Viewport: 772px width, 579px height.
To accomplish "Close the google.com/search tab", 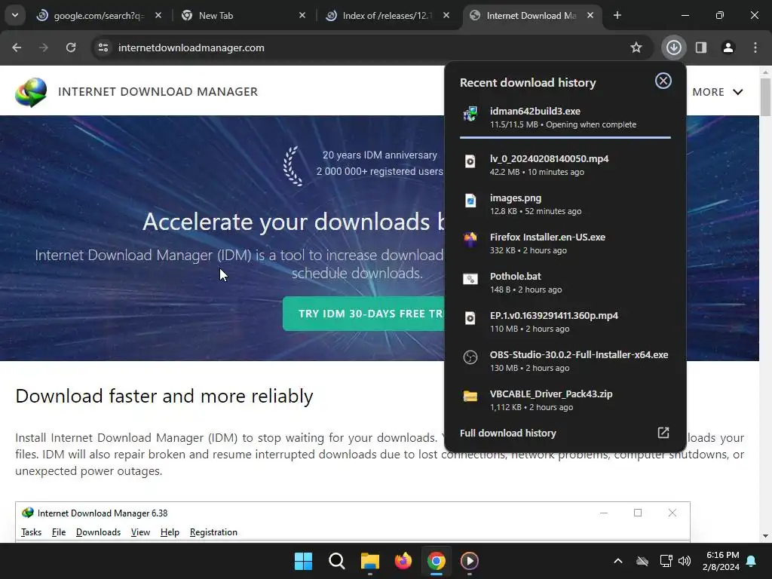I will click(158, 15).
